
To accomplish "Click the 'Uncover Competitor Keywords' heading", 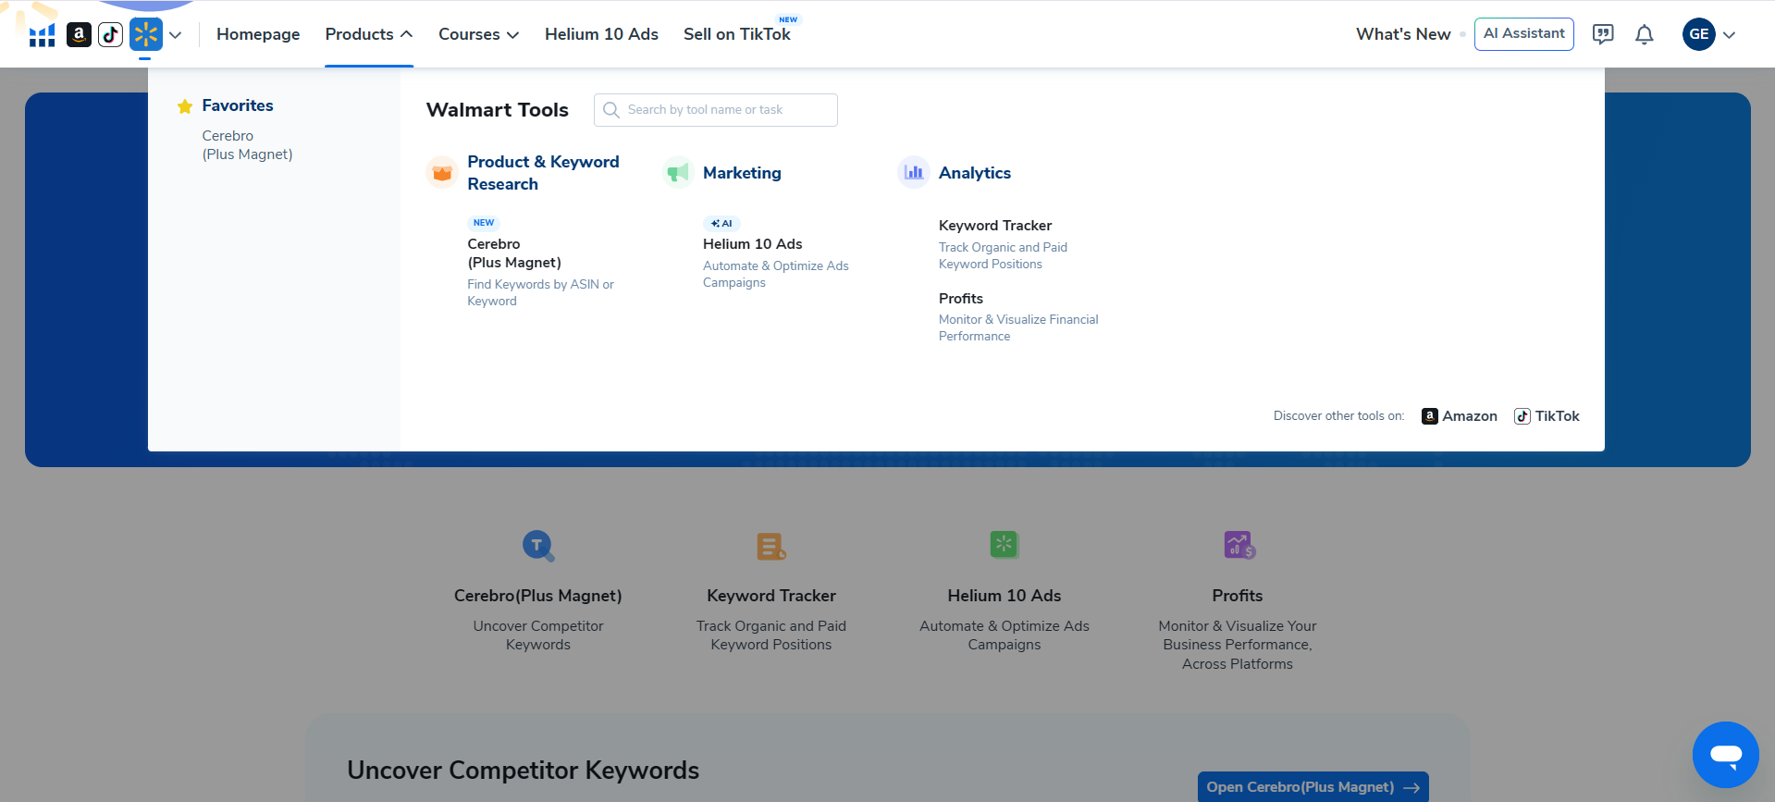I will [524, 771].
